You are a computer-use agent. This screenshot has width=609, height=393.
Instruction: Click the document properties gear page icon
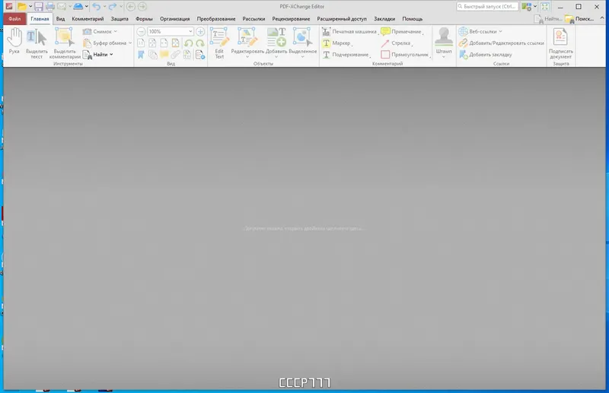200,55
